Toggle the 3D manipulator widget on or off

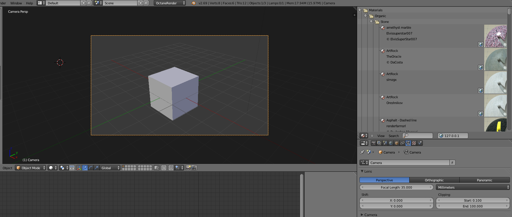coord(79,168)
